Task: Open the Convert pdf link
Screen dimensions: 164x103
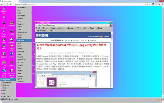Action: [x=75, y=40]
